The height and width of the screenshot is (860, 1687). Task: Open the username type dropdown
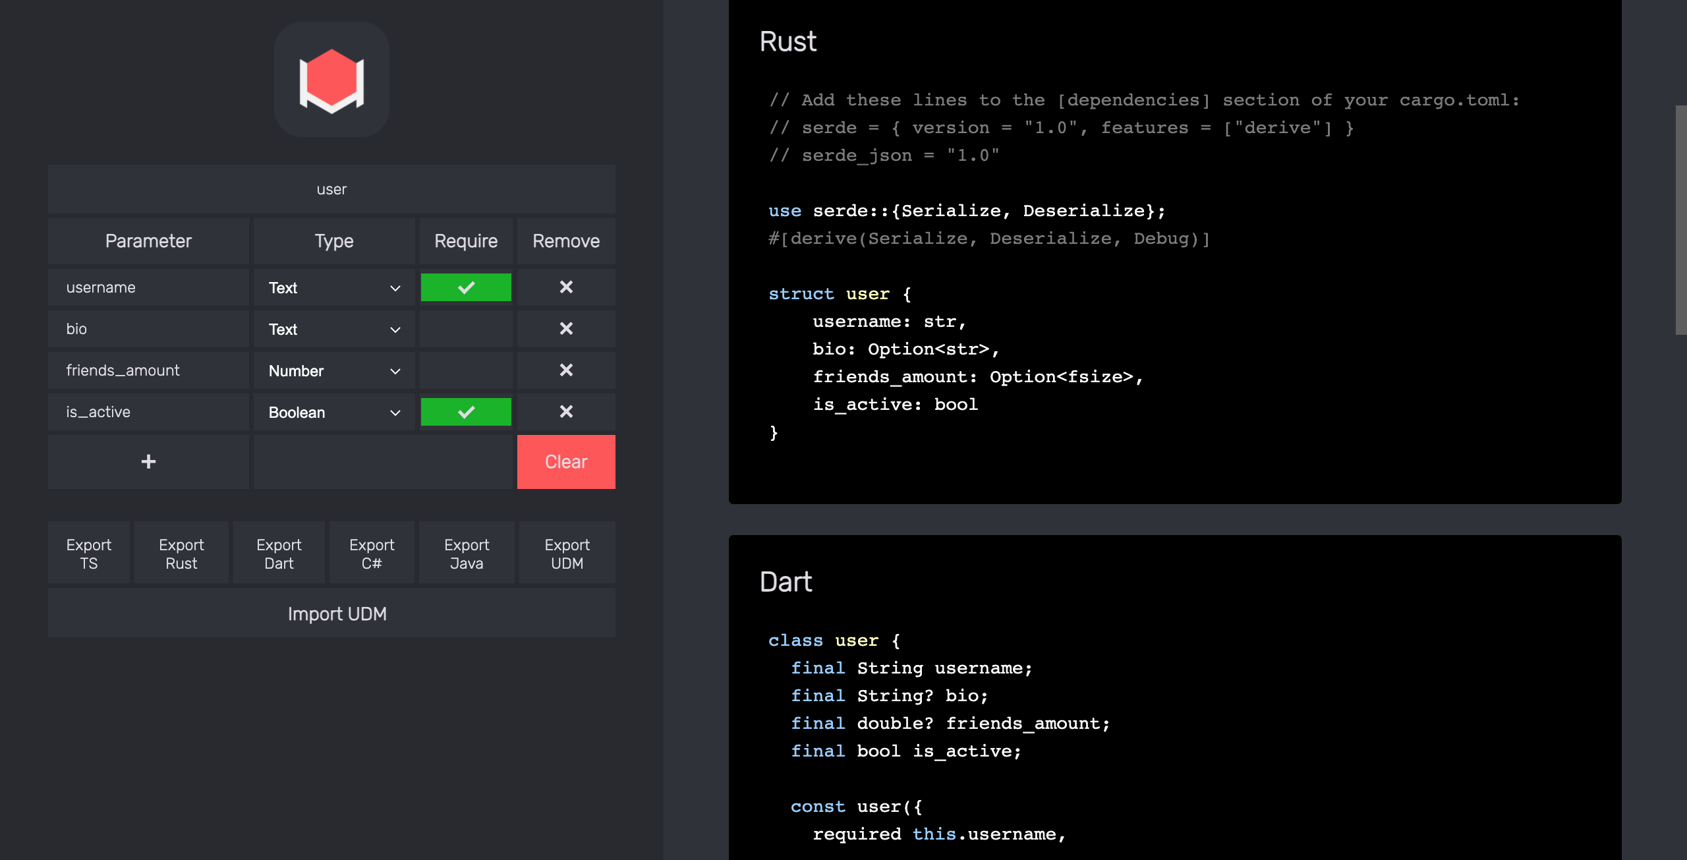[334, 288]
